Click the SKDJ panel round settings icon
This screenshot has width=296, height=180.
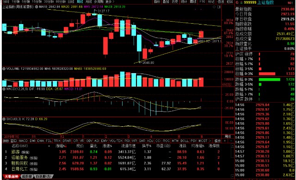(4, 119)
